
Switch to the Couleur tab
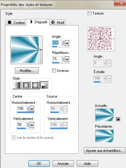coord(16,22)
